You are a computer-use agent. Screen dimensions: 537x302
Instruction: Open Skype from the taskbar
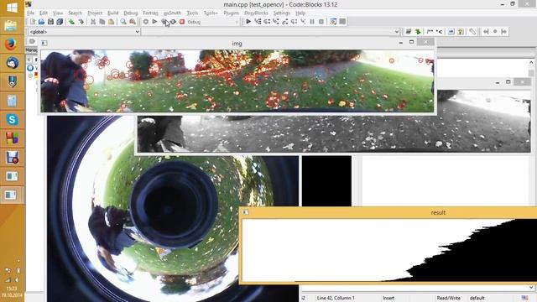[12, 119]
